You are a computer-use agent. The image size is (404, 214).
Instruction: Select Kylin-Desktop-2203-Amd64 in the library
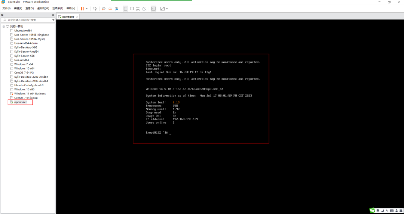31,77
